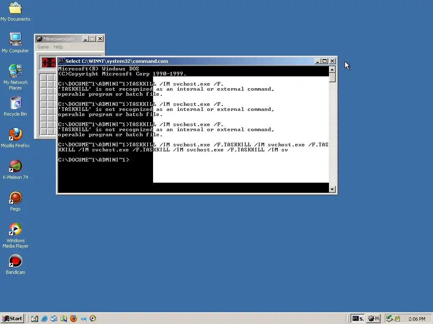Open the Help menu in Minesweeper
The width and height of the screenshot is (433, 324).
[x=58, y=47]
